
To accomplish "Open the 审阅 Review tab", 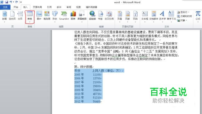I will point(69,7).
